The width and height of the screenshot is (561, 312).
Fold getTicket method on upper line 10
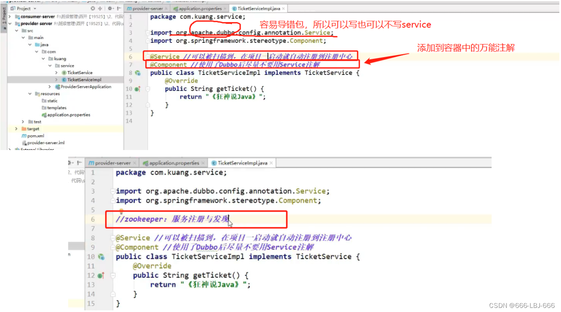click(x=147, y=89)
